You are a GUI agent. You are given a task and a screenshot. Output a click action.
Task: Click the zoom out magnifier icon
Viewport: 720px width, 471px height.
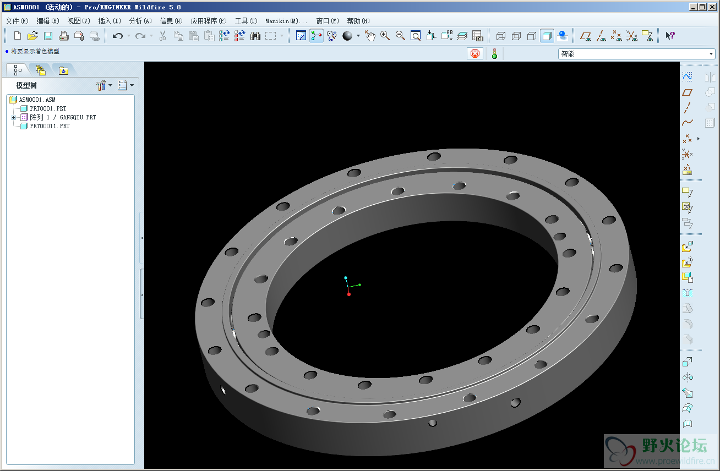(x=400, y=36)
